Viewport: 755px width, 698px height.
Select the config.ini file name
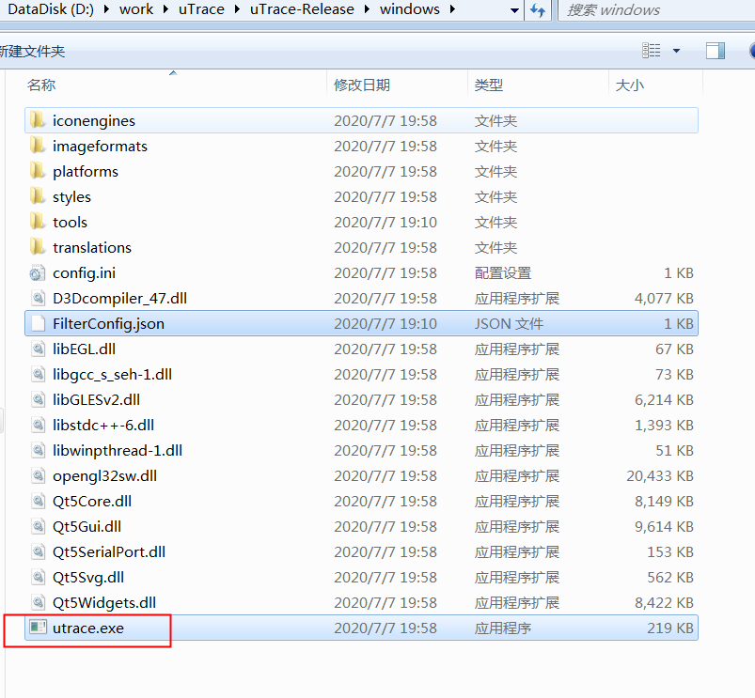click(x=85, y=272)
